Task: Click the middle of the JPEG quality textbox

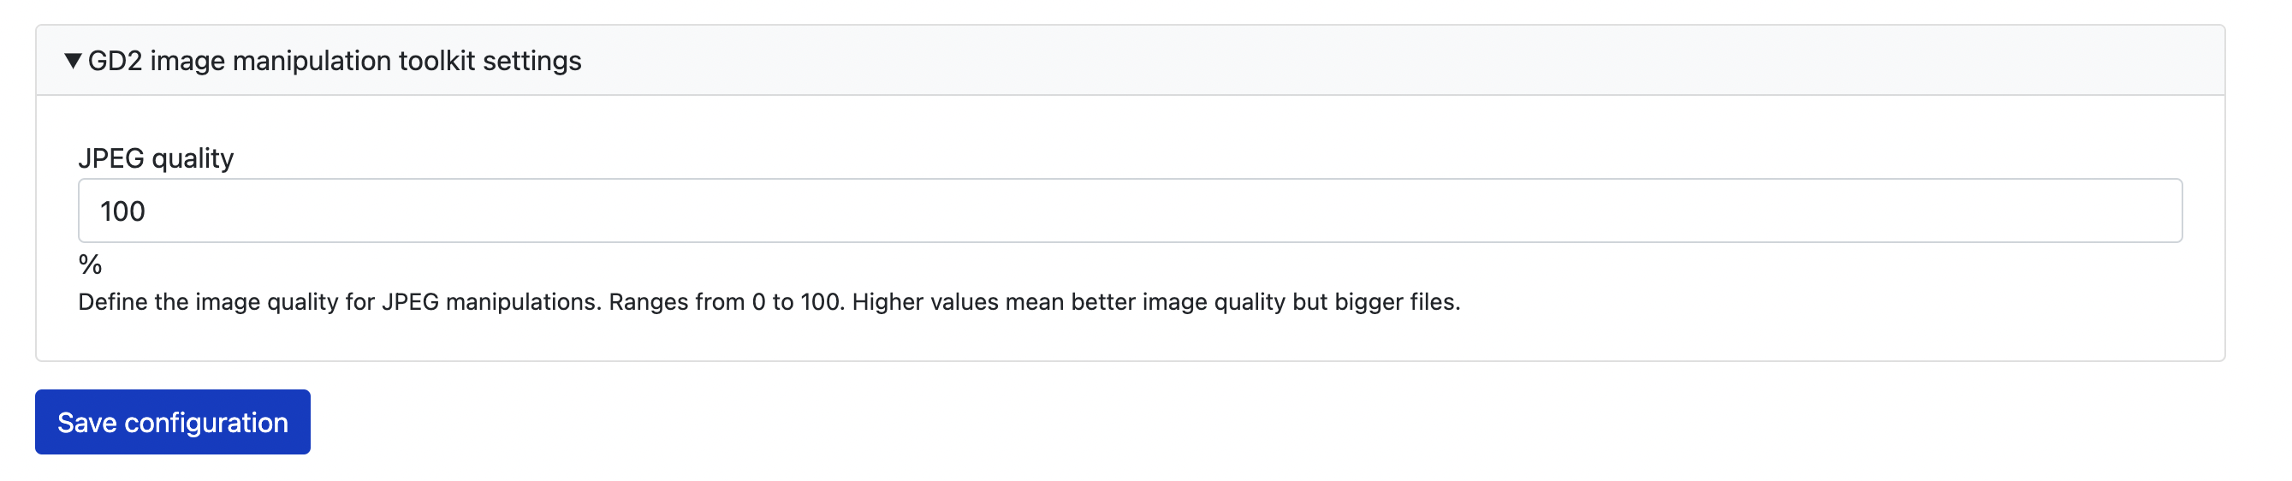Action: [x=1130, y=211]
